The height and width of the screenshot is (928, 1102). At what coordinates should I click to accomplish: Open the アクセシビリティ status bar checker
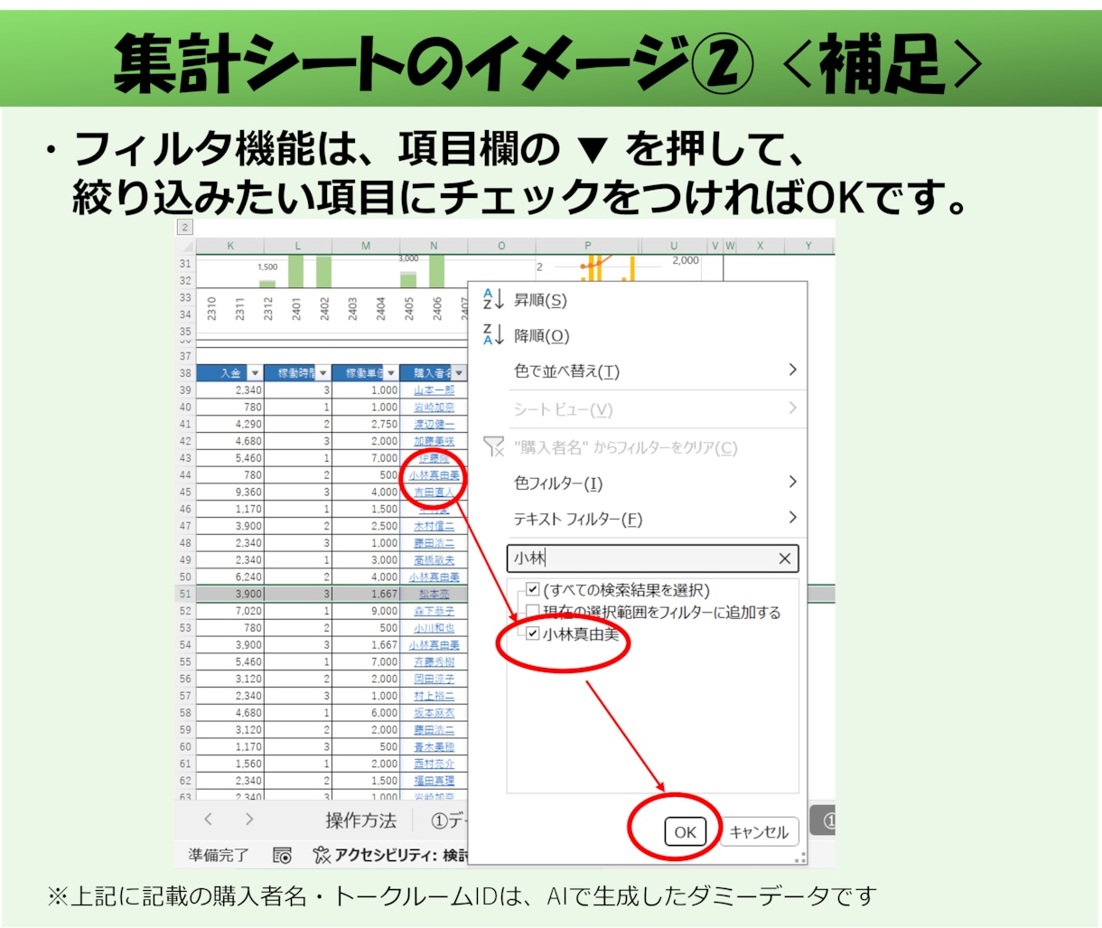(x=390, y=855)
